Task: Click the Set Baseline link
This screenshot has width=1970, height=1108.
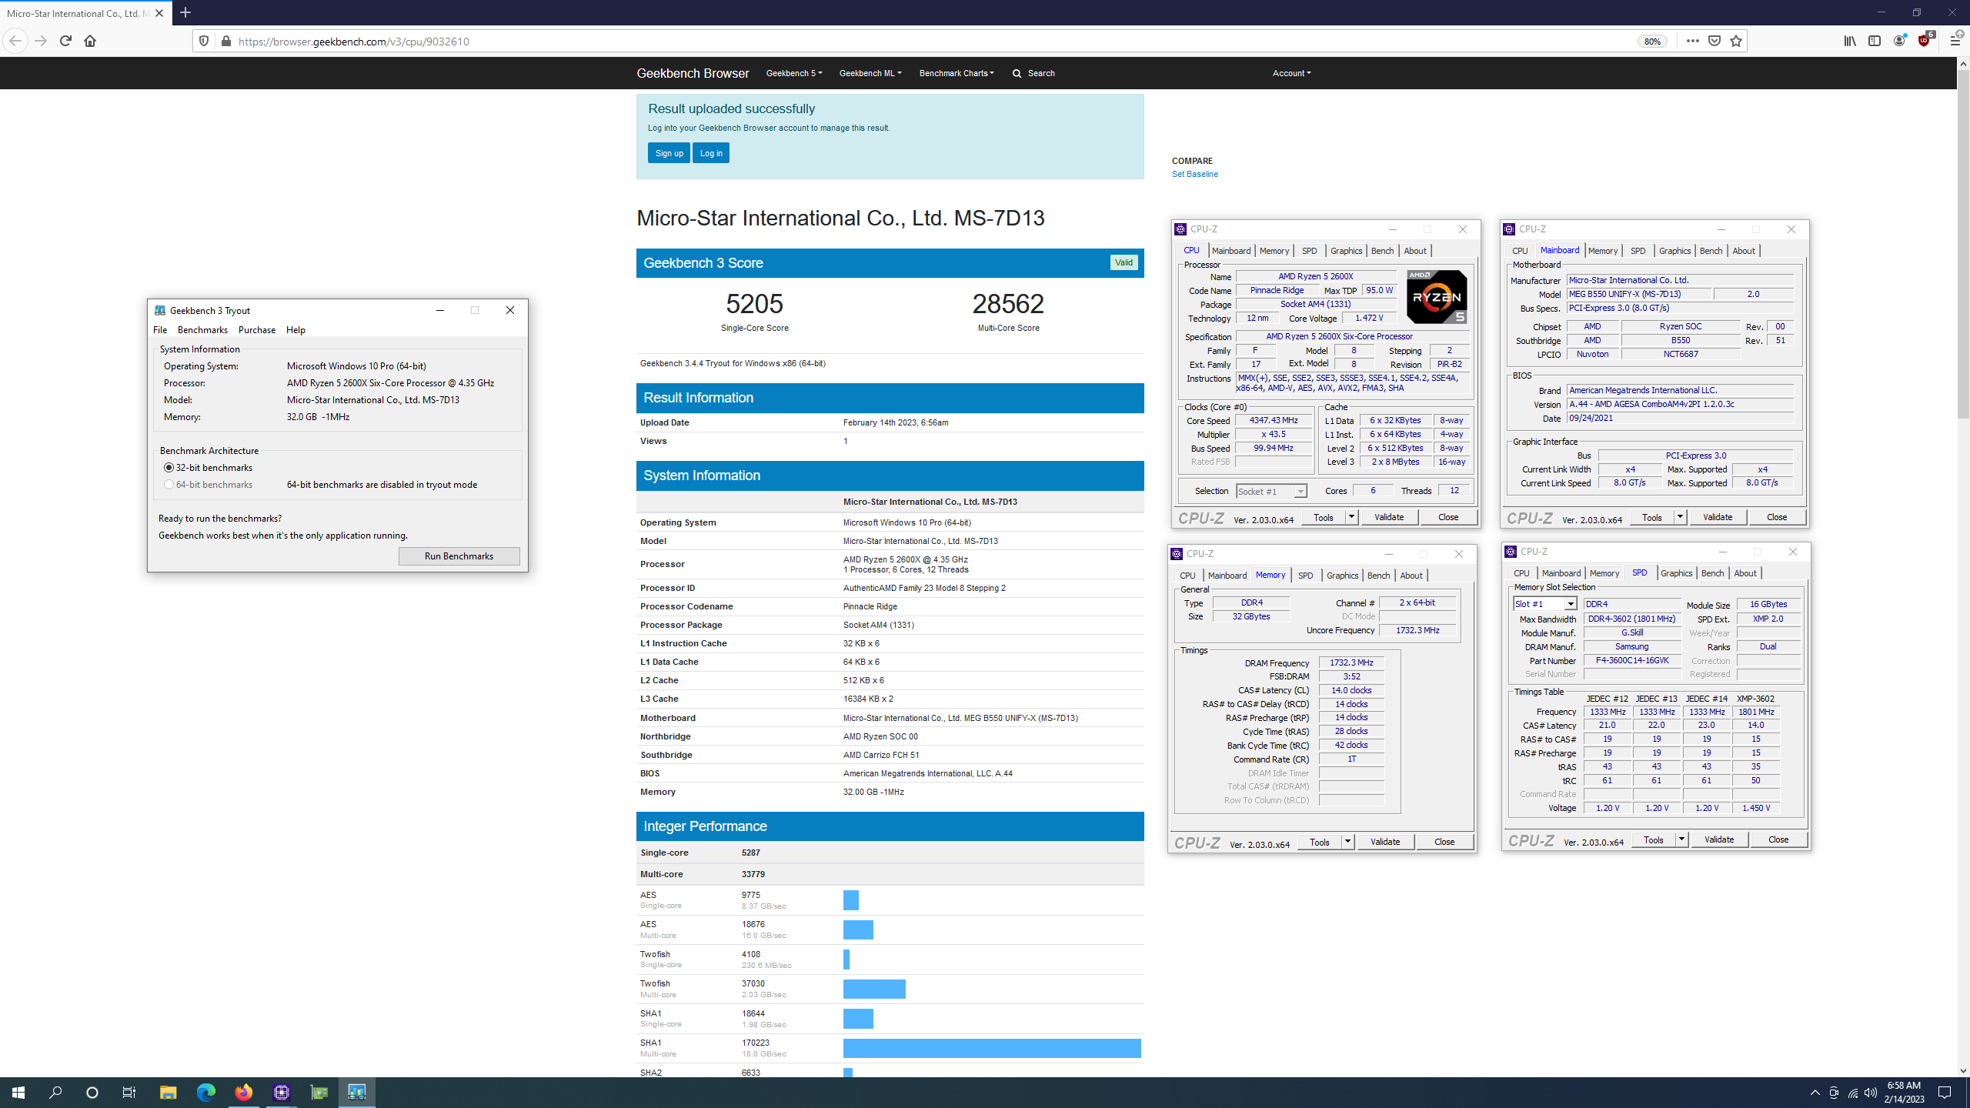Action: (1194, 174)
